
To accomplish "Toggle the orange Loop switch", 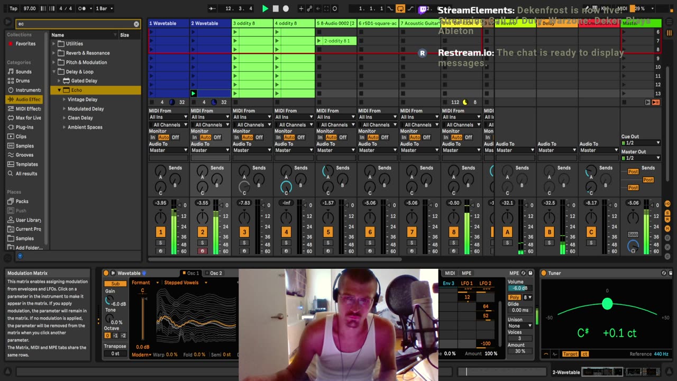I will [x=400, y=8].
